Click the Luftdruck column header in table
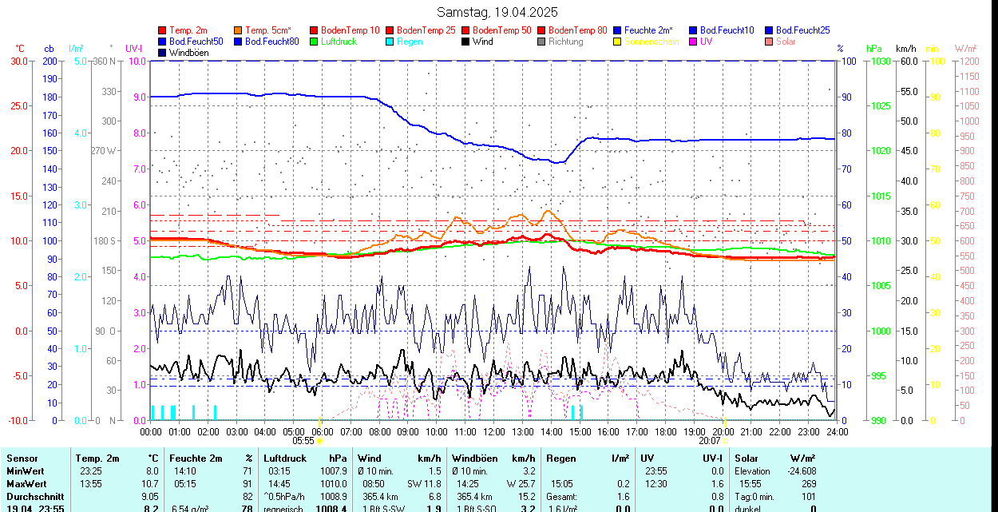This screenshot has width=998, height=512. click(x=284, y=458)
